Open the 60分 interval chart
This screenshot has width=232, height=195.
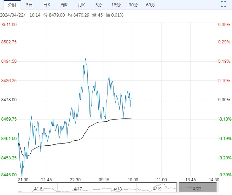(x=151, y=5)
